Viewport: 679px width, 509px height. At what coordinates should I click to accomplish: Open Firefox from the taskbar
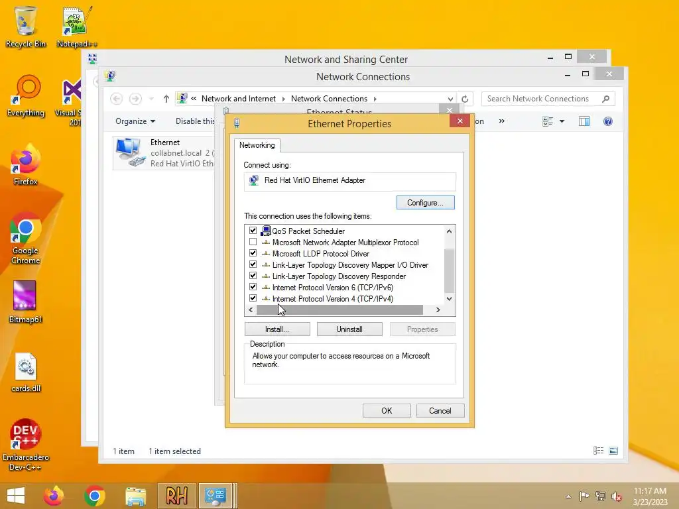[x=54, y=496]
